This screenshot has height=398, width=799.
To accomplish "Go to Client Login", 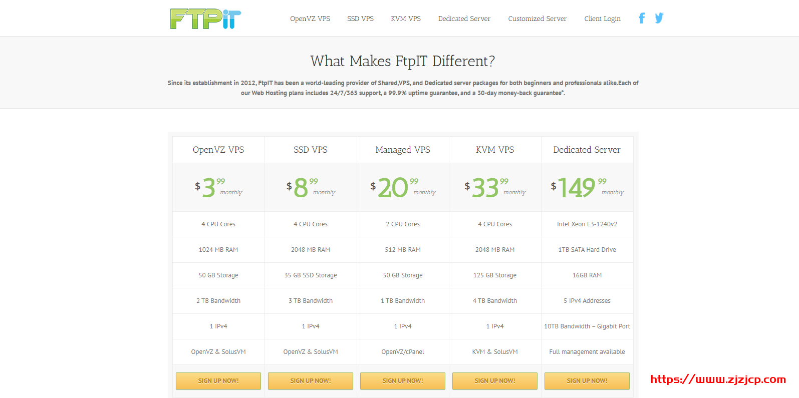I will pos(603,19).
